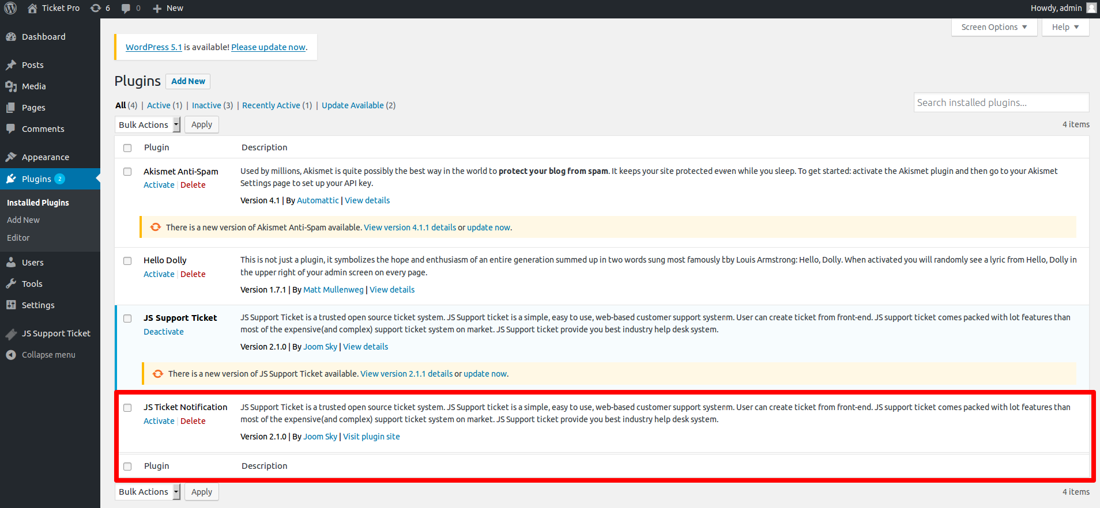The image size is (1100, 508).
Task: Open the Automattic author link
Action: [318, 200]
